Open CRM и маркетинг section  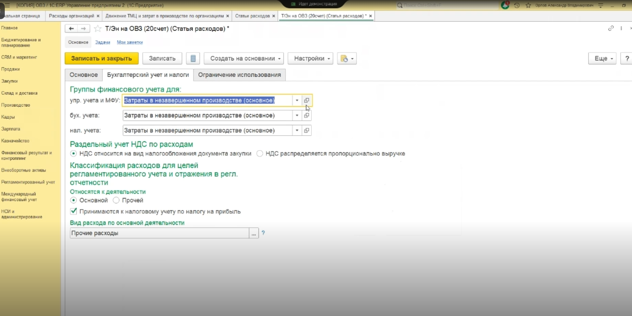pos(19,57)
